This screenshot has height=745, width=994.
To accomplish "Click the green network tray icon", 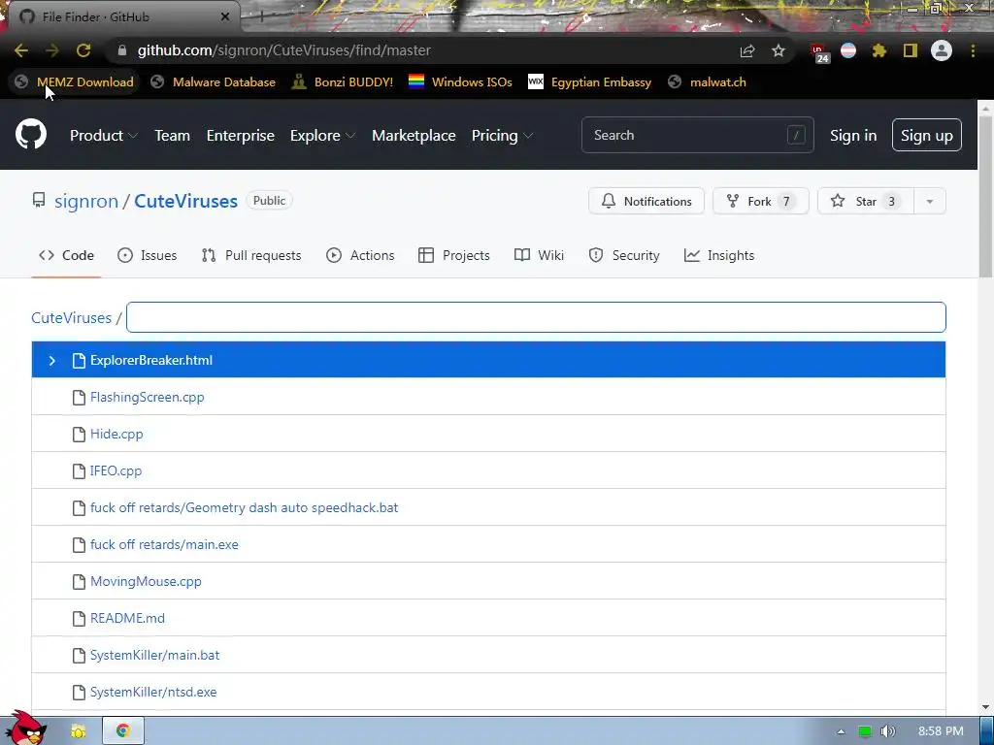I will point(865,731).
